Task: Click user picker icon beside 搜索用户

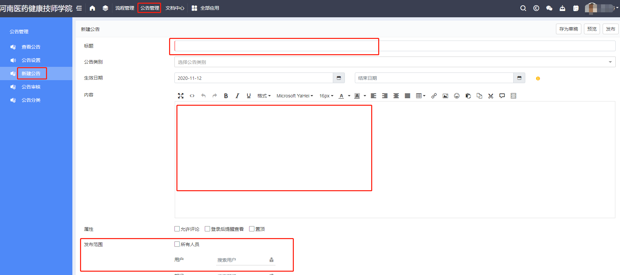Action: click(x=271, y=260)
